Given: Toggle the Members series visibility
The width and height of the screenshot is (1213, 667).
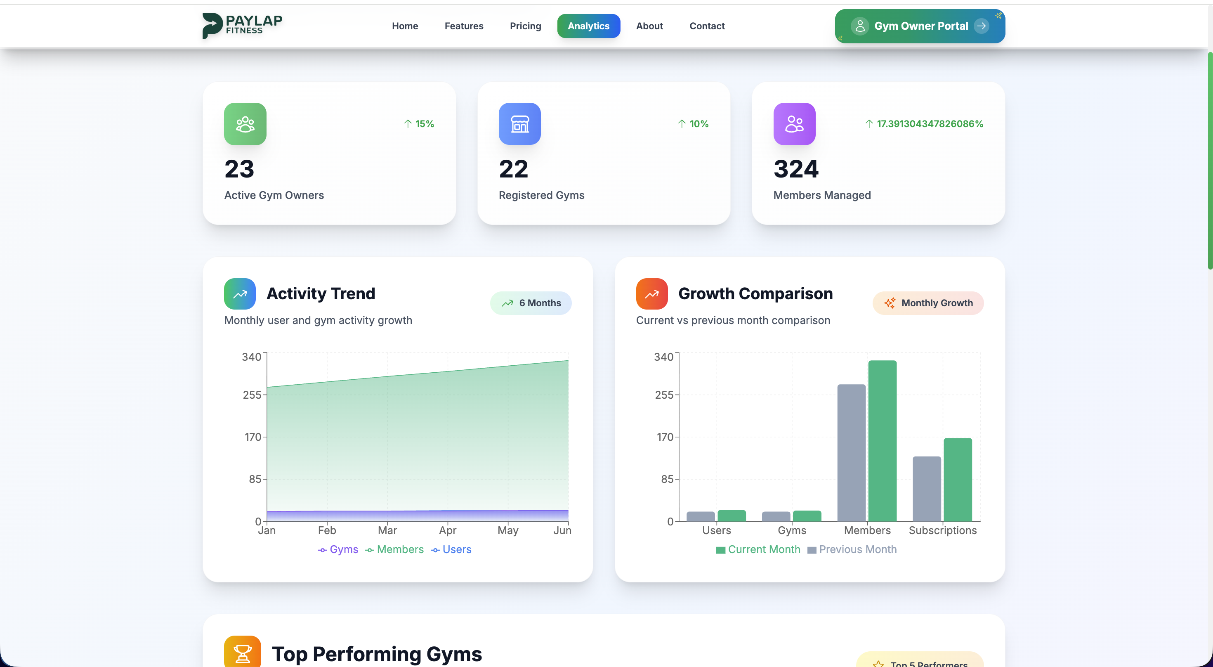Looking at the screenshot, I should point(394,549).
